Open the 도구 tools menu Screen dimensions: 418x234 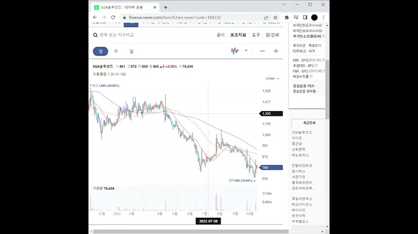tap(256, 35)
